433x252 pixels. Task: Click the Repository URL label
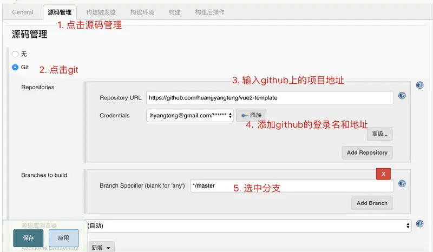(120, 98)
